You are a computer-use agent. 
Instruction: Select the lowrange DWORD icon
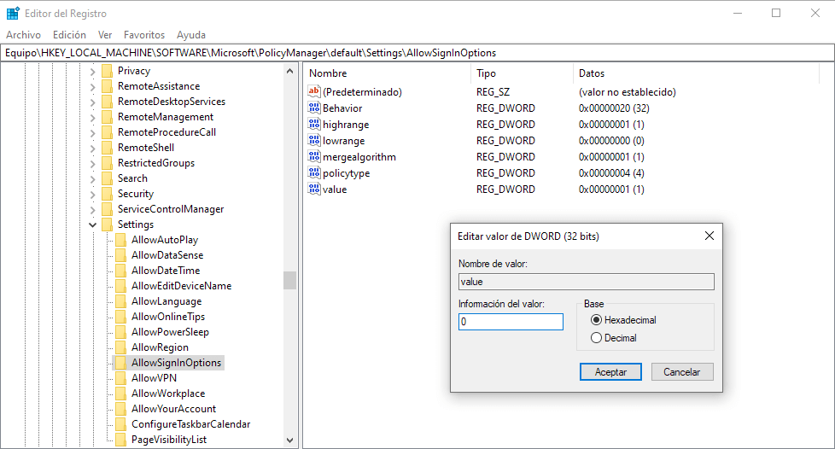coord(314,141)
